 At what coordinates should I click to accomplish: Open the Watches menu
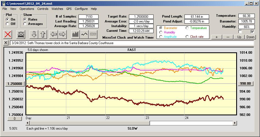[x=57, y=9]
